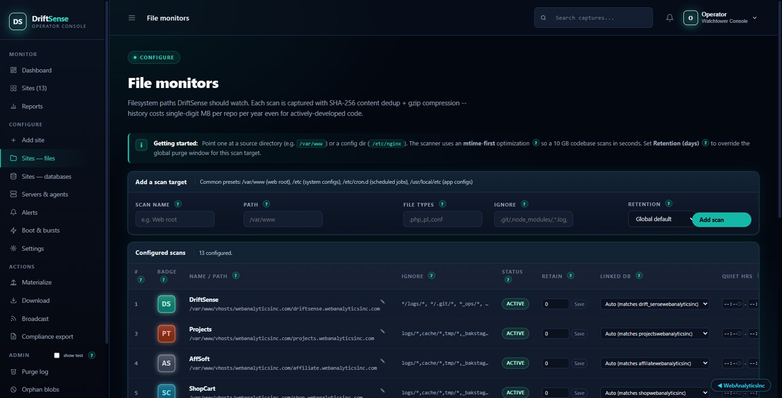Click the PT badge for Projects
Screen dimensions: 782x398
pos(166,334)
